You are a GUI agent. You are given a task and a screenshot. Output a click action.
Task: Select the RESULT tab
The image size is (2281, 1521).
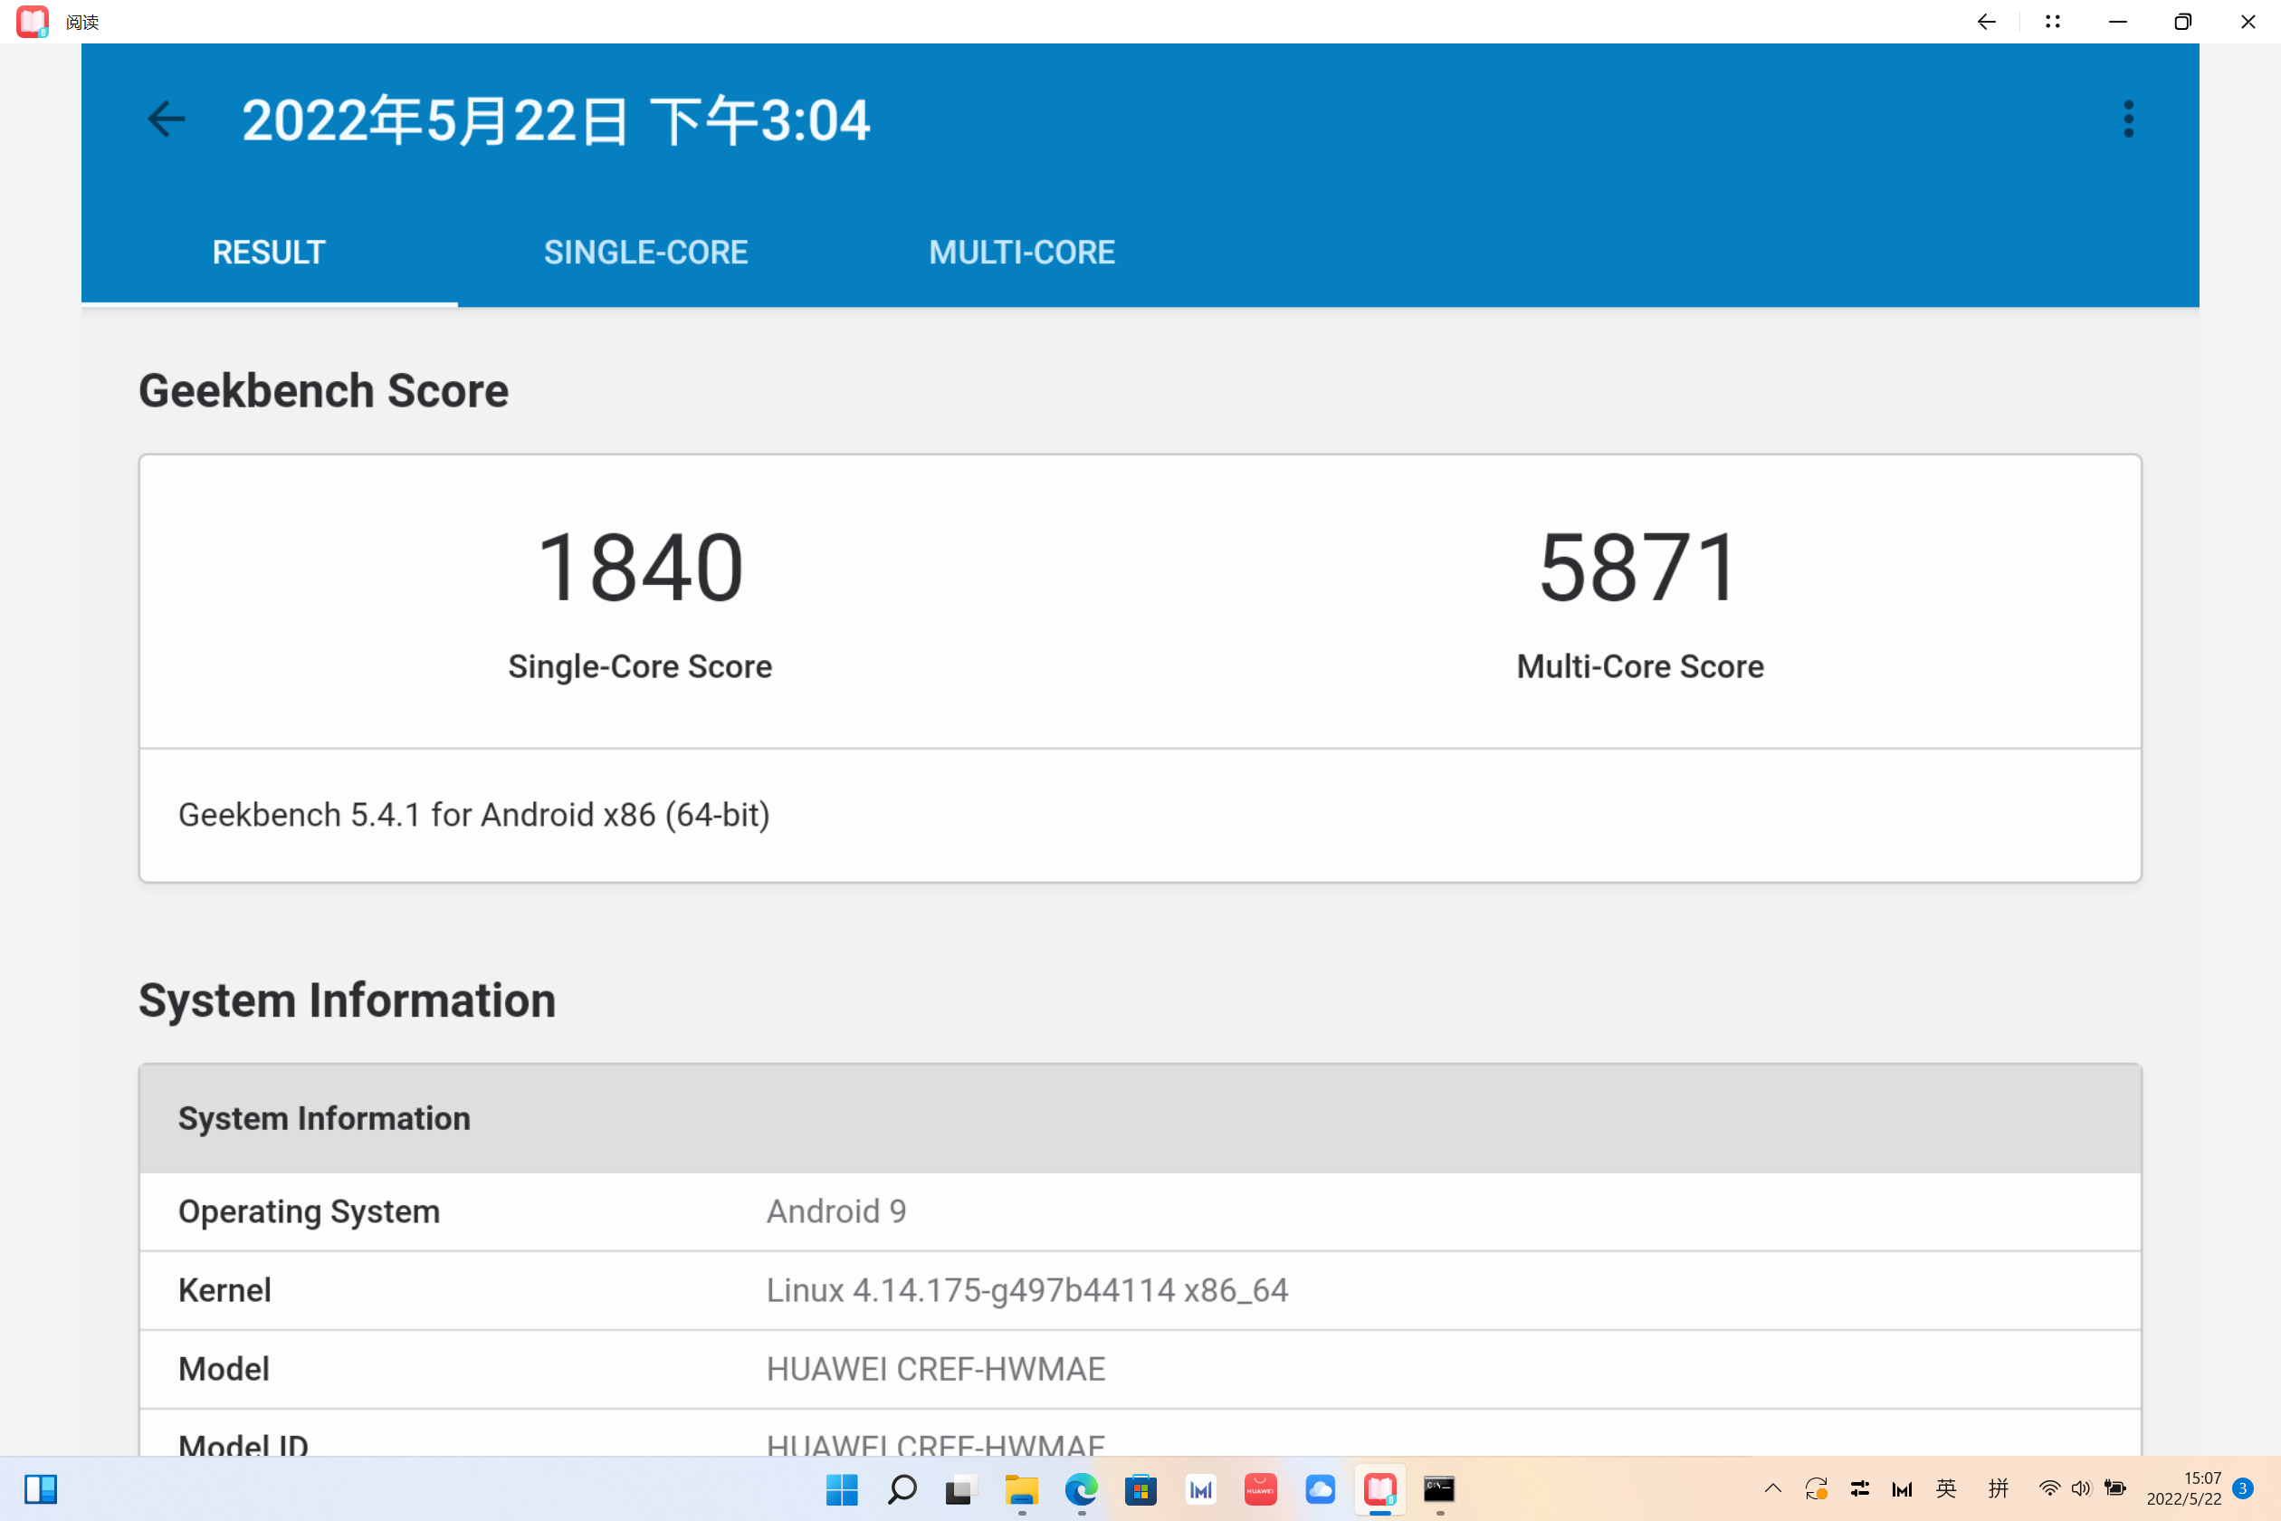pyautogui.click(x=269, y=253)
